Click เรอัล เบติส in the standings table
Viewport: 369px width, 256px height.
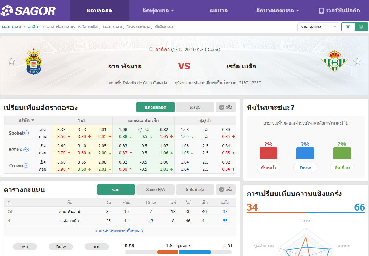[70, 221]
